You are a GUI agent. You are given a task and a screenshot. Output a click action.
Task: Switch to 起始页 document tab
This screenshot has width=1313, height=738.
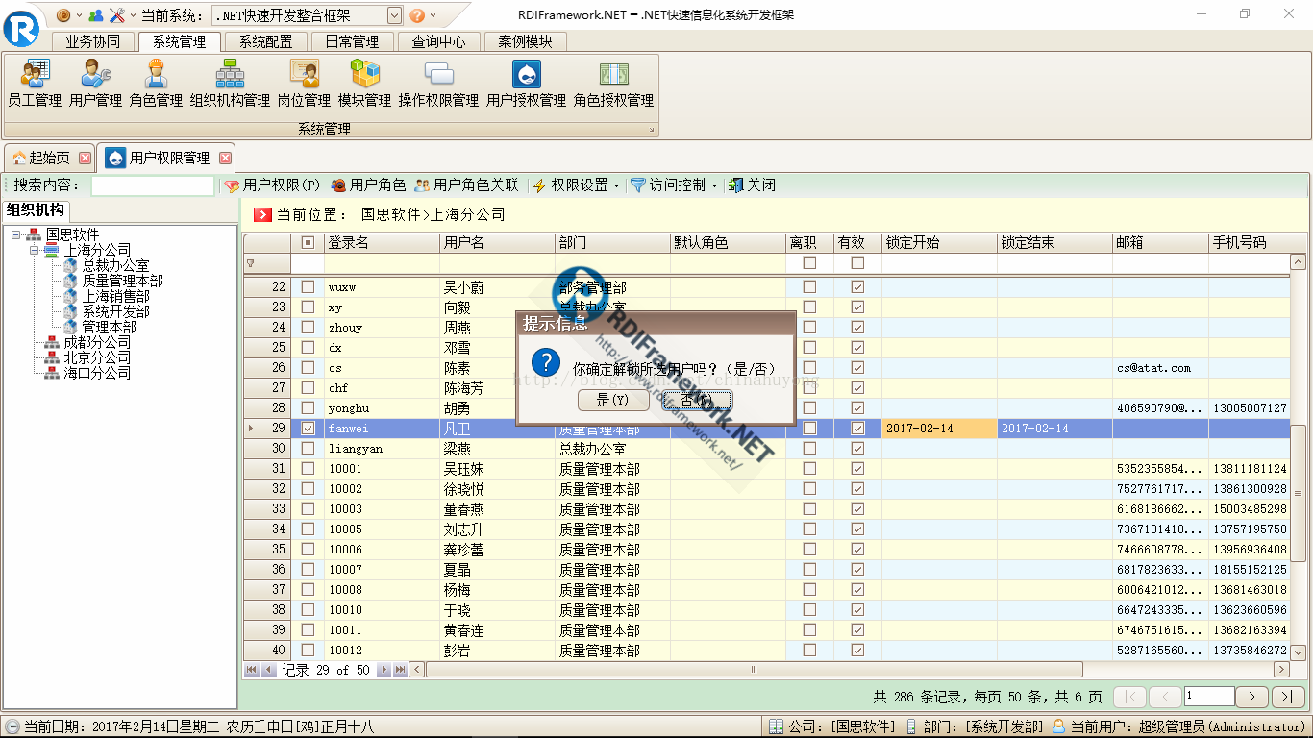point(49,158)
